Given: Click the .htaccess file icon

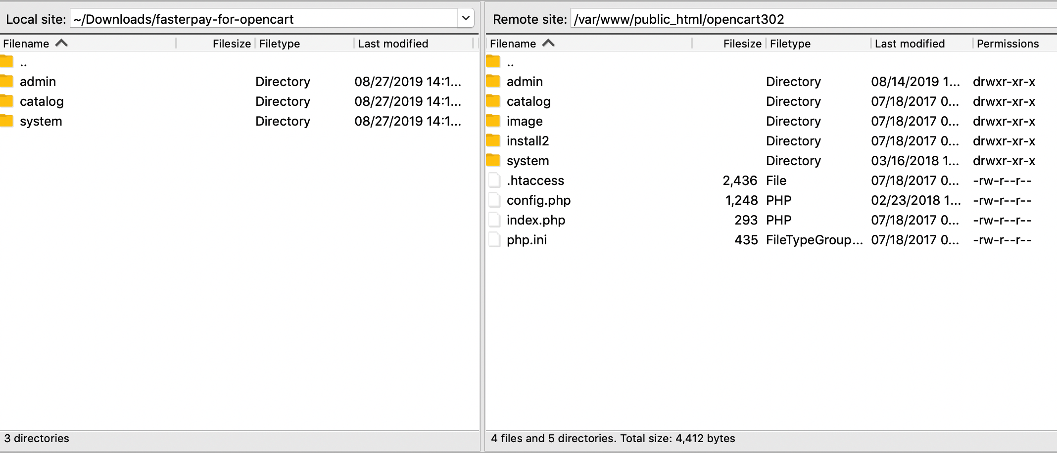Looking at the screenshot, I should [x=494, y=180].
